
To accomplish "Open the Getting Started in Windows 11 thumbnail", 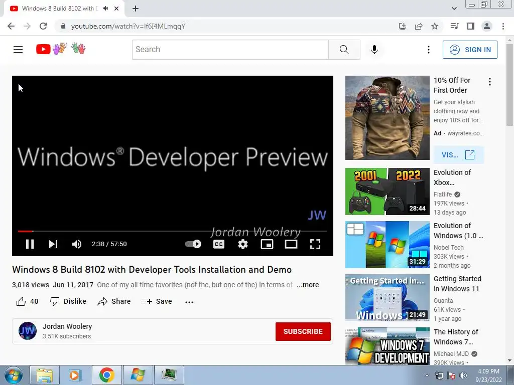I will click(387, 298).
